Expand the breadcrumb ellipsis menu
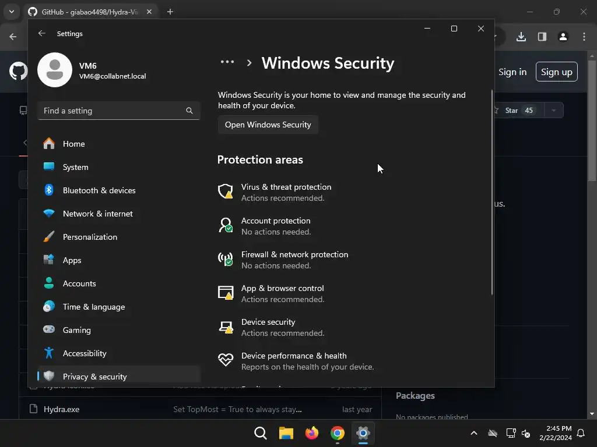Screen dimensions: 597x447 point(227,62)
